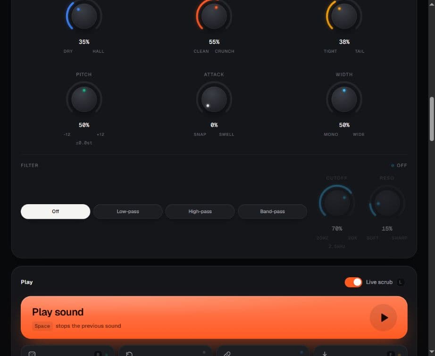Click the CRUNCH label
The image size is (435, 356).
[225, 51]
